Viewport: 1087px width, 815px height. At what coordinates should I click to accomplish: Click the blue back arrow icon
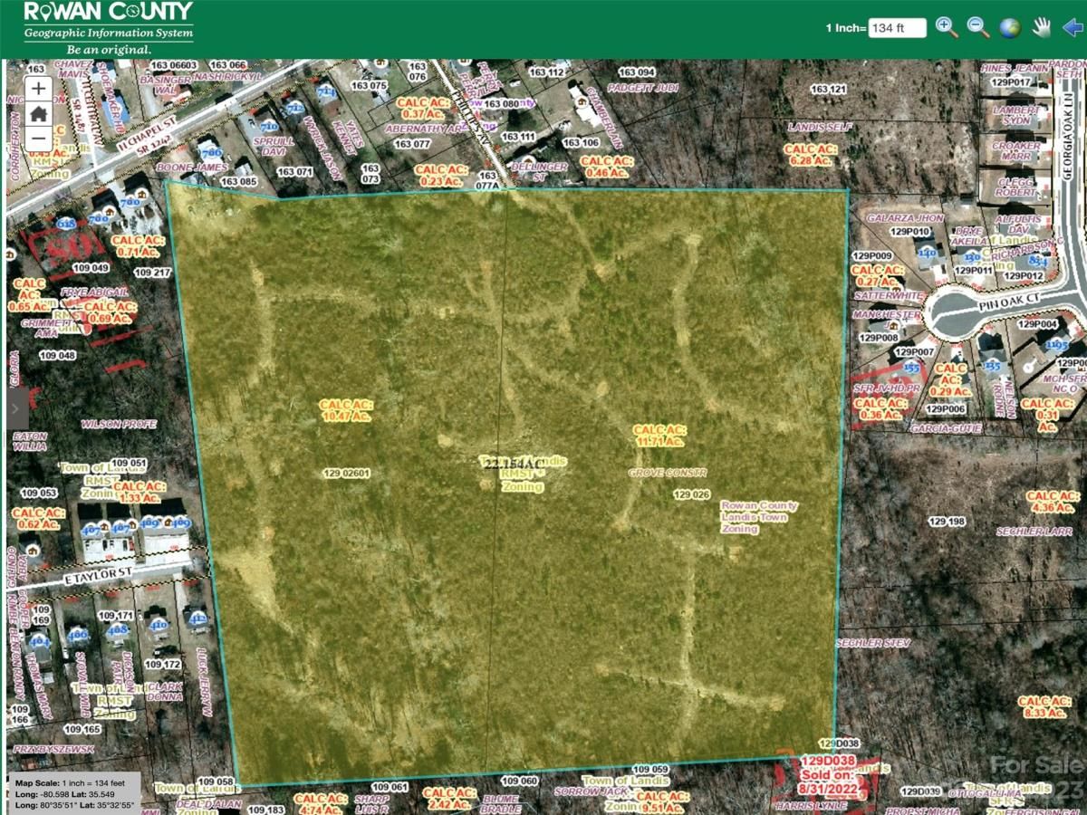(1073, 27)
